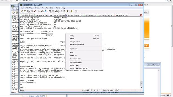Open the Script menu

pos(52,8)
